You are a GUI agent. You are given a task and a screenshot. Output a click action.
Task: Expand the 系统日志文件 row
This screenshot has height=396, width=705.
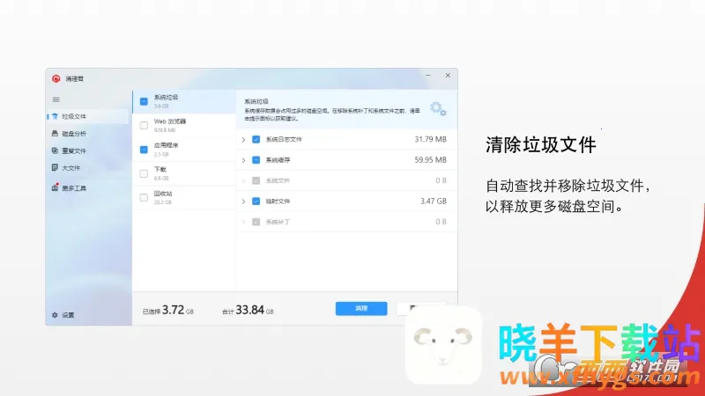244,139
